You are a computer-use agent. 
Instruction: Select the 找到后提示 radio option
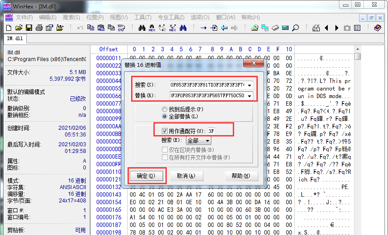[x=164, y=109]
